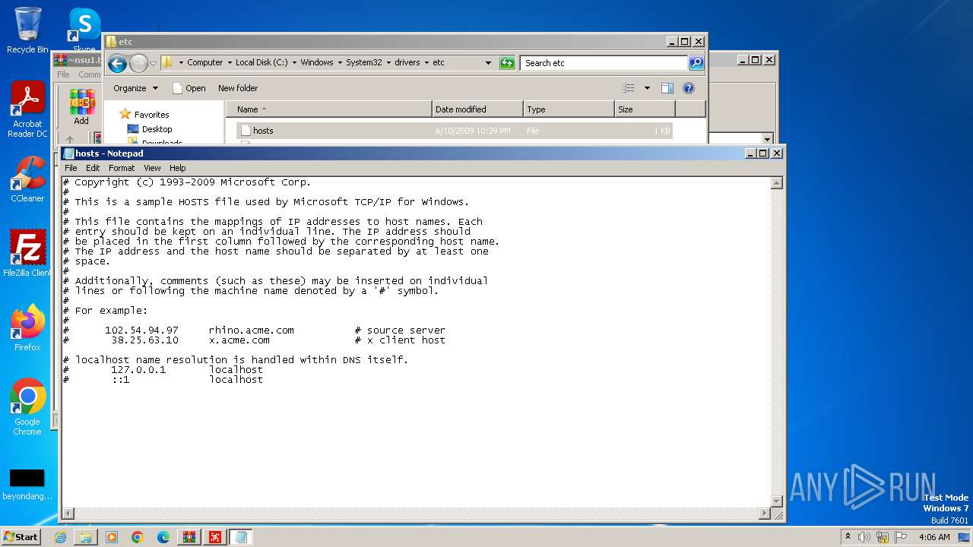Open the recent pages dropdown in Explorer
Viewport: 973px width, 547px height.
(x=153, y=63)
